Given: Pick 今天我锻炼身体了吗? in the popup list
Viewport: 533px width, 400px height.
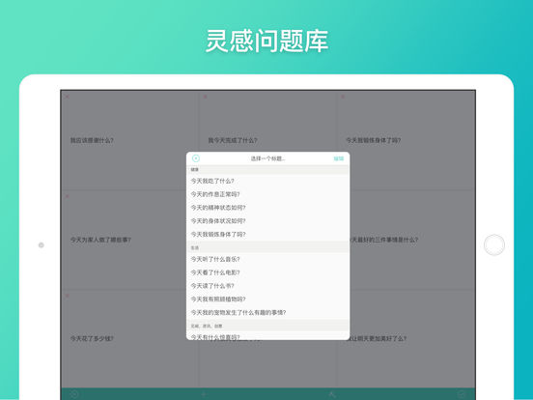Looking at the screenshot, I should click(x=267, y=235).
